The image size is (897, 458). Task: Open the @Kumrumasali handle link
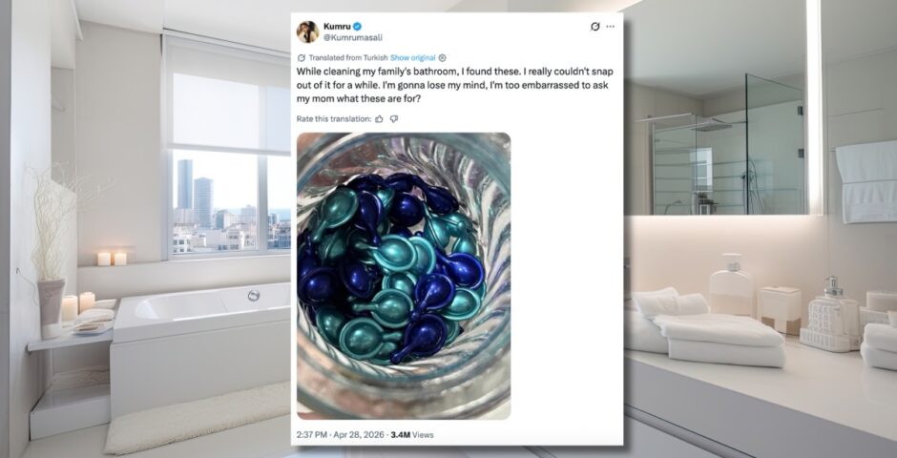pos(353,37)
